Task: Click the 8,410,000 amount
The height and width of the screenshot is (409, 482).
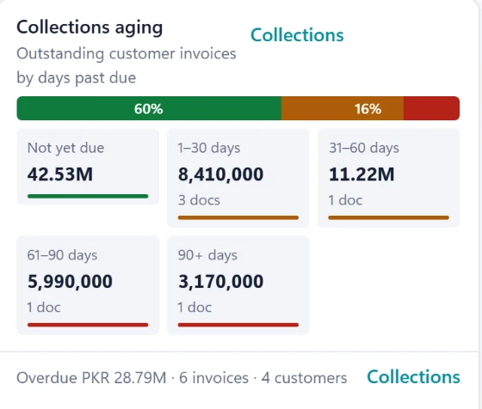Action: click(220, 174)
